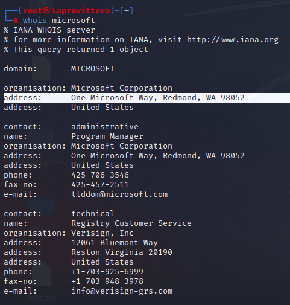Viewport: 290px width, 305px height.
Task: Click the whois command word
Action: point(35,21)
